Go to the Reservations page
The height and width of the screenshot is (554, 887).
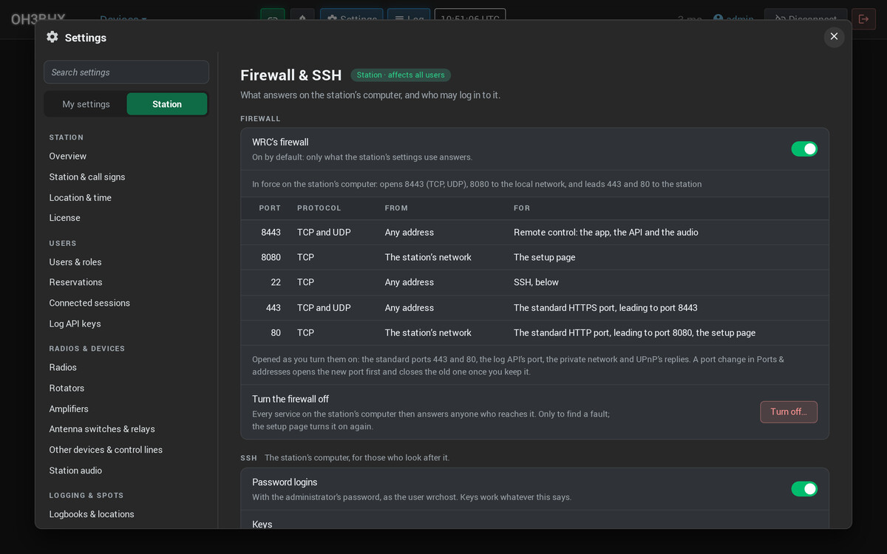76,282
